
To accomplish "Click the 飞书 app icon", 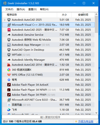I will click(x=9, y=110).
